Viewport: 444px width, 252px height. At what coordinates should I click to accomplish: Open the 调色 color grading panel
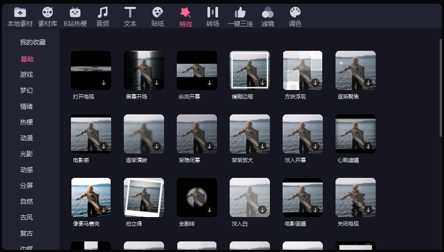click(x=295, y=17)
